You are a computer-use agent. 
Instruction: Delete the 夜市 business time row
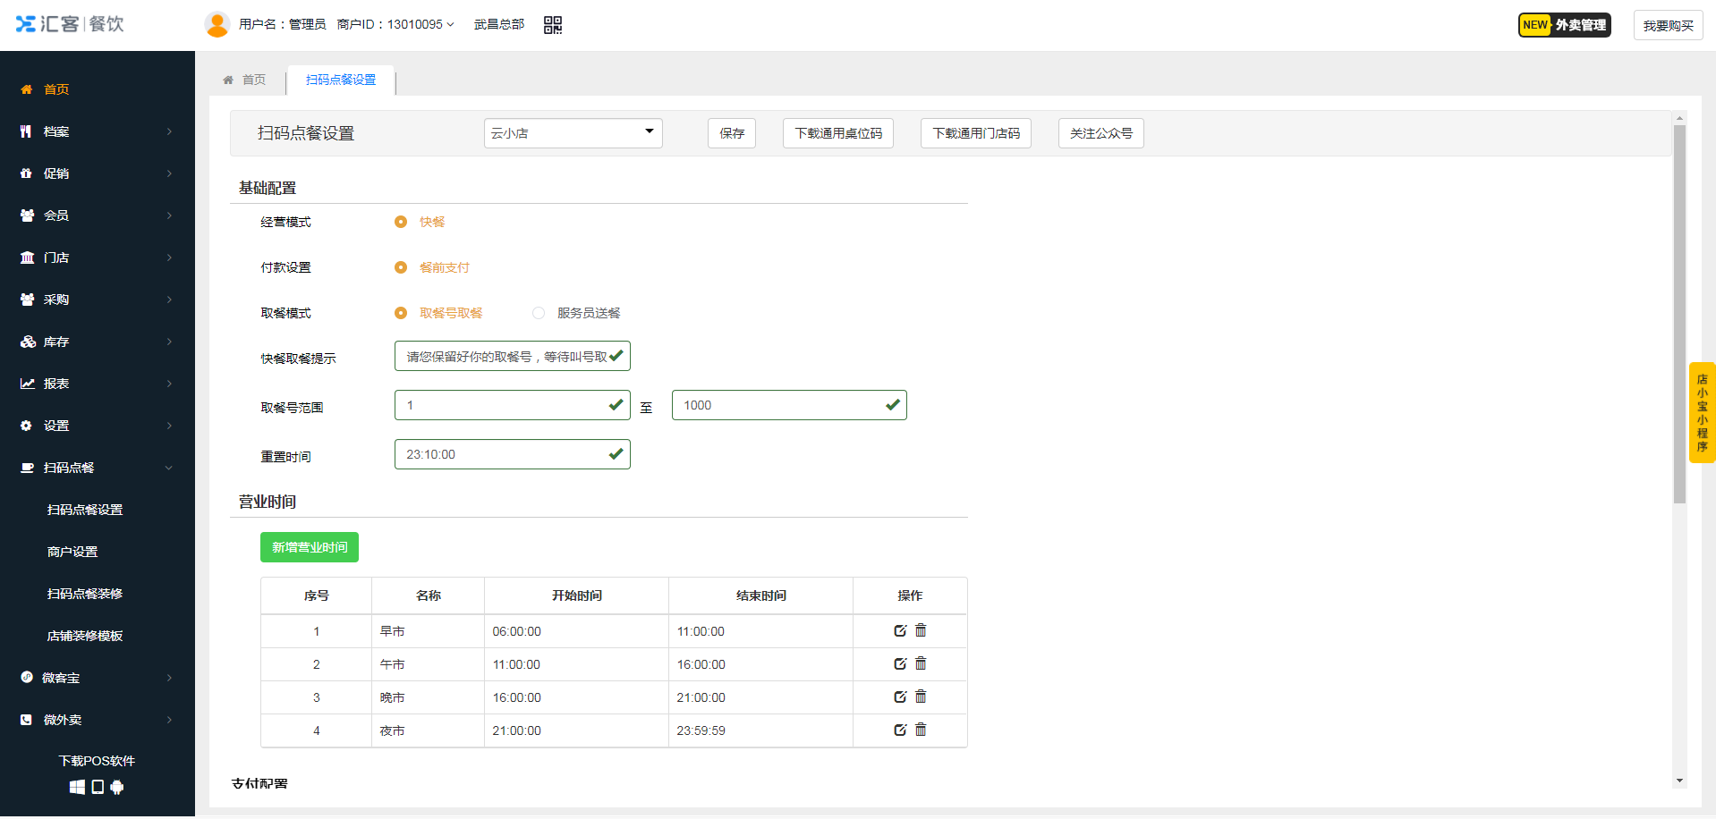click(x=922, y=730)
